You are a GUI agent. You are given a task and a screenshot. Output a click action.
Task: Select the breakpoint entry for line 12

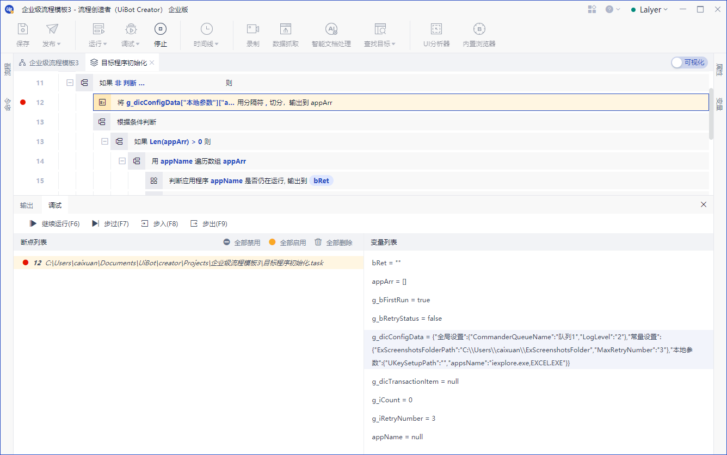188,263
